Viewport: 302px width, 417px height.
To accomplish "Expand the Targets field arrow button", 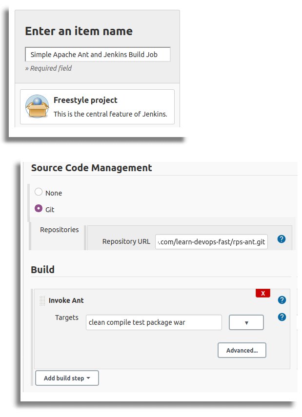I will click(x=246, y=322).
